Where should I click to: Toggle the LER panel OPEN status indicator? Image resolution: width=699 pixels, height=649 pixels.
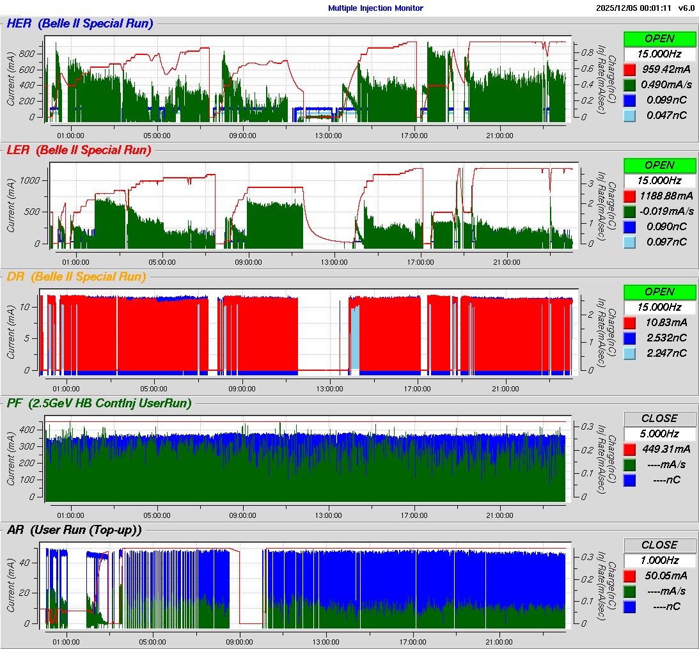[x=659, y=165]
